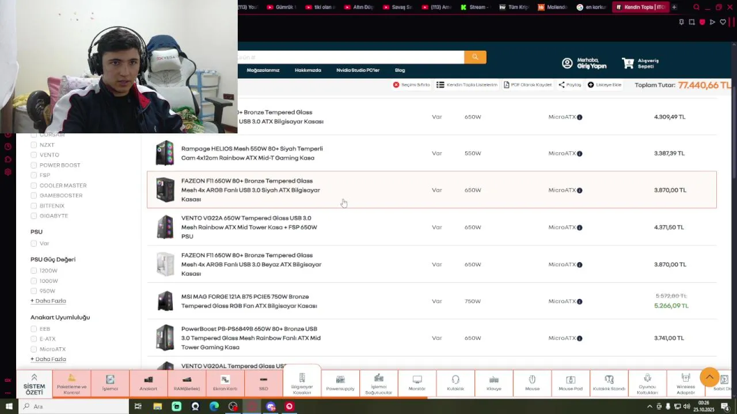737x414 pixels.
Task: Click the product search input field
Action: (351, 57)
